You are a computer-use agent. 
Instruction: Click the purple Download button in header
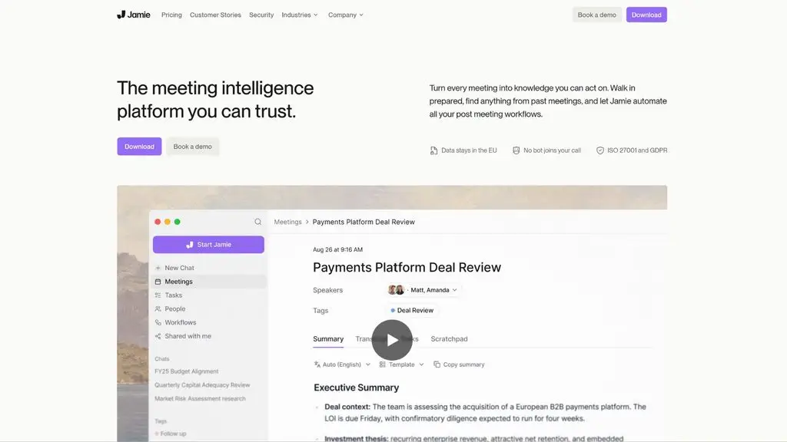646,15
